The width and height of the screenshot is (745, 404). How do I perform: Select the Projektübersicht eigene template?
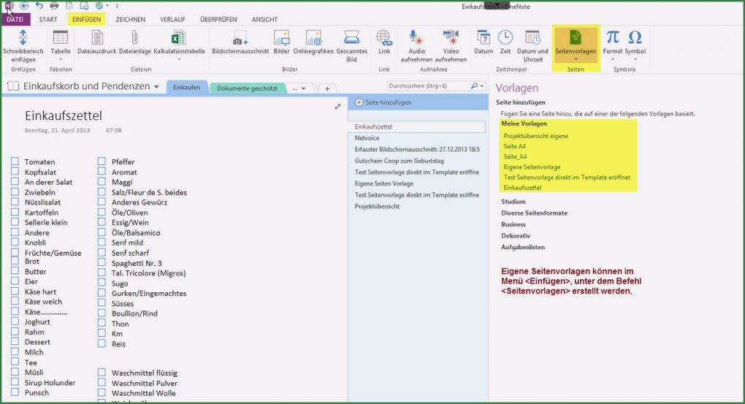tap(535, 136)
